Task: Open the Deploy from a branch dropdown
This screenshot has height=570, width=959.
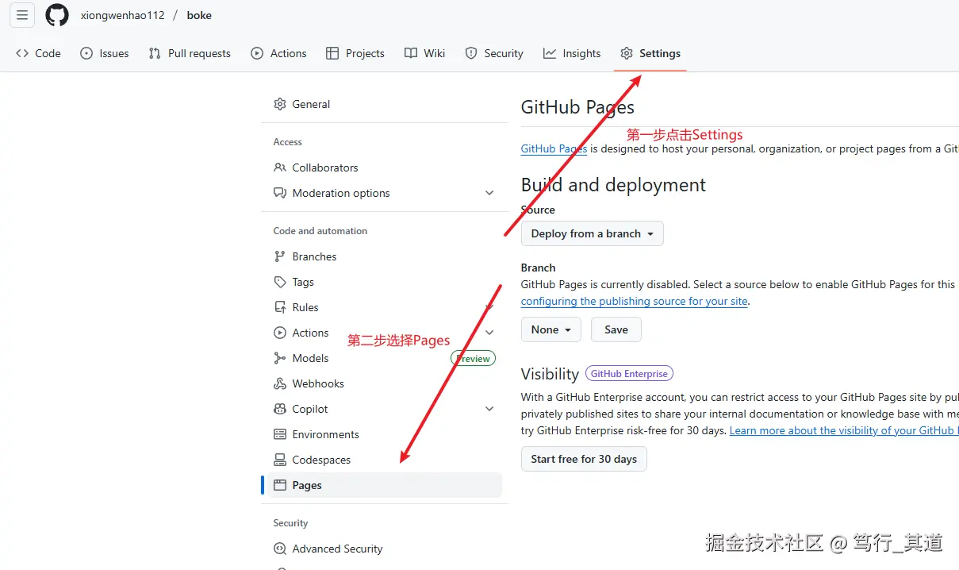Action: point(592,233)
